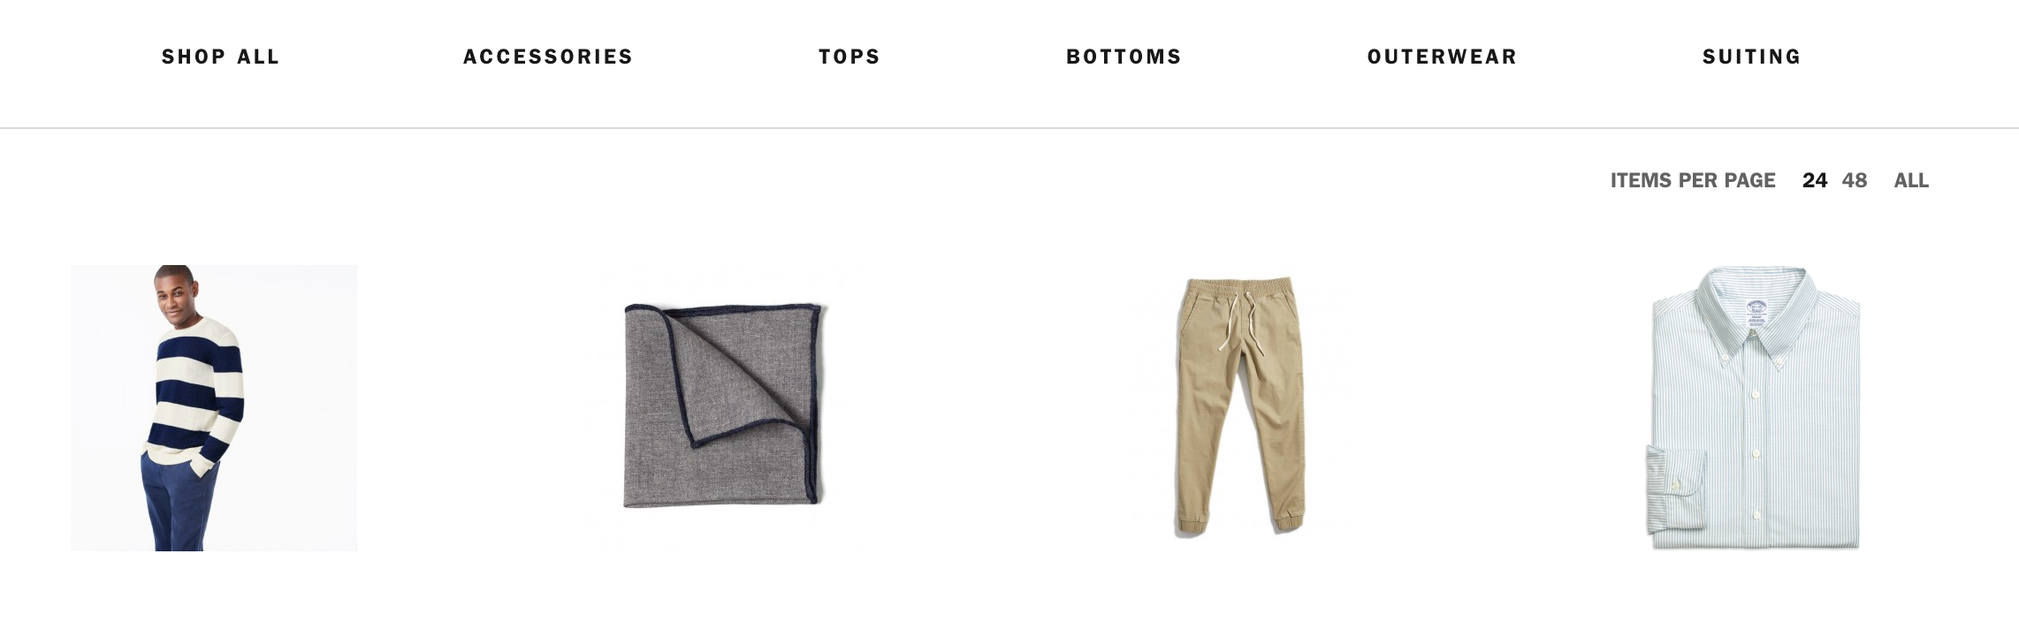Viewport: 2019px width, 622px height.
Task: Navigate to the Outerwear section
Action: point(1442,57)
